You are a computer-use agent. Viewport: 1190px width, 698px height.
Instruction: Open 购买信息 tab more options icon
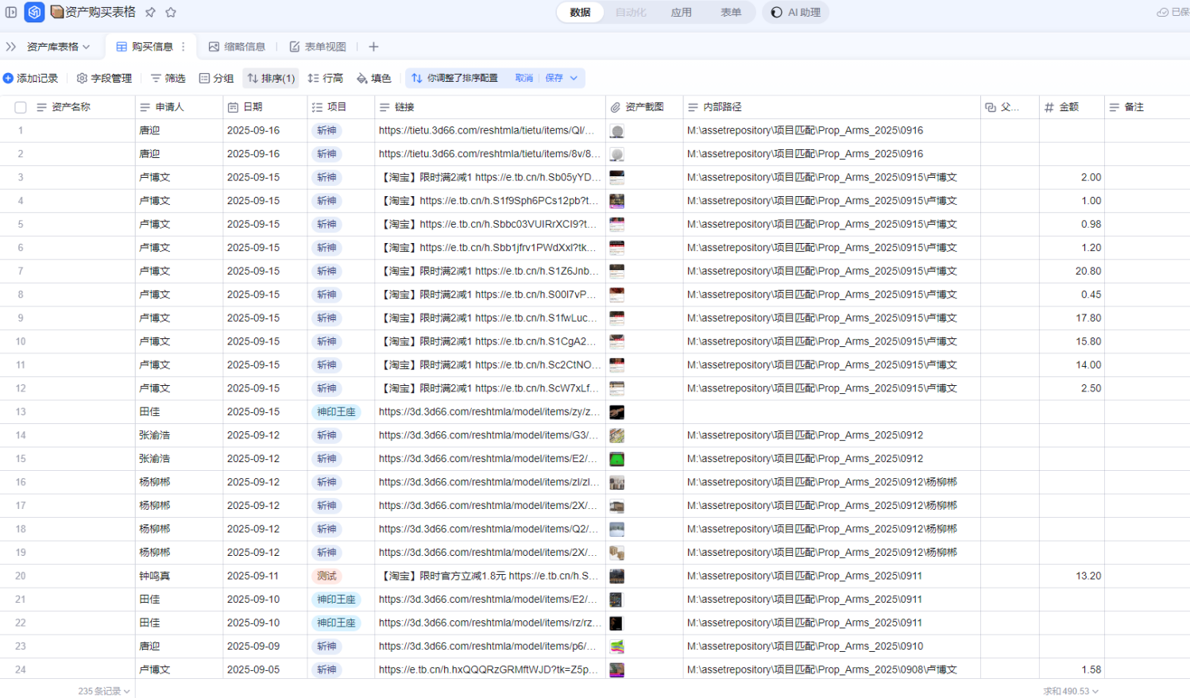184,47
